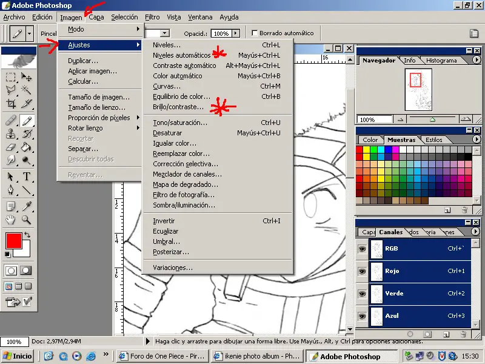Load channel as selection button
Image resolution: width=485 pixels, height=364 pixels.
pos(410,334)
